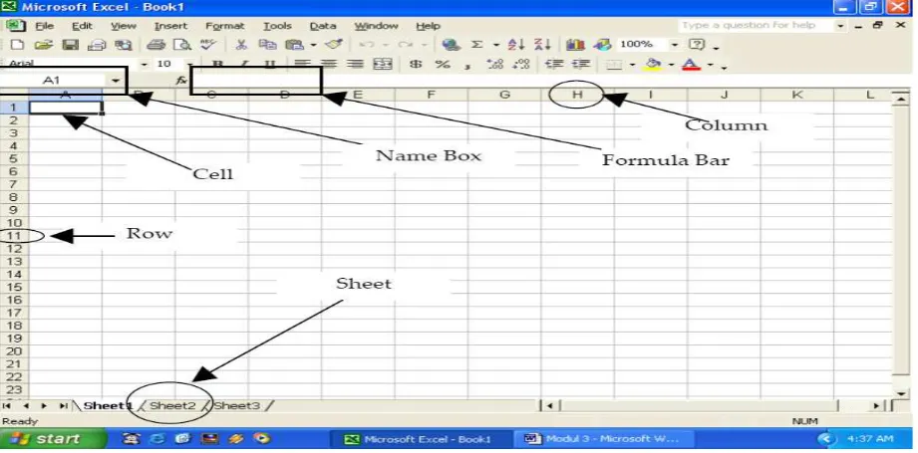Click the Paste clipboard icon
The width and height of the screenshot is (918, 453).
point(294,45)
